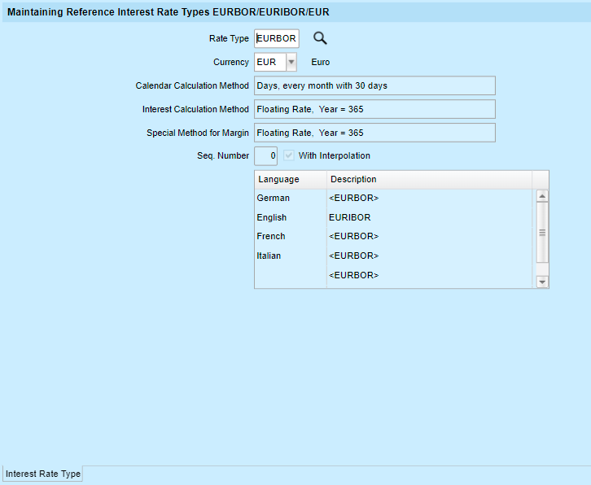The image size is (591, 485).
Task: Select the Interest Rate Type tab
Action: click(x=42, y=474)
